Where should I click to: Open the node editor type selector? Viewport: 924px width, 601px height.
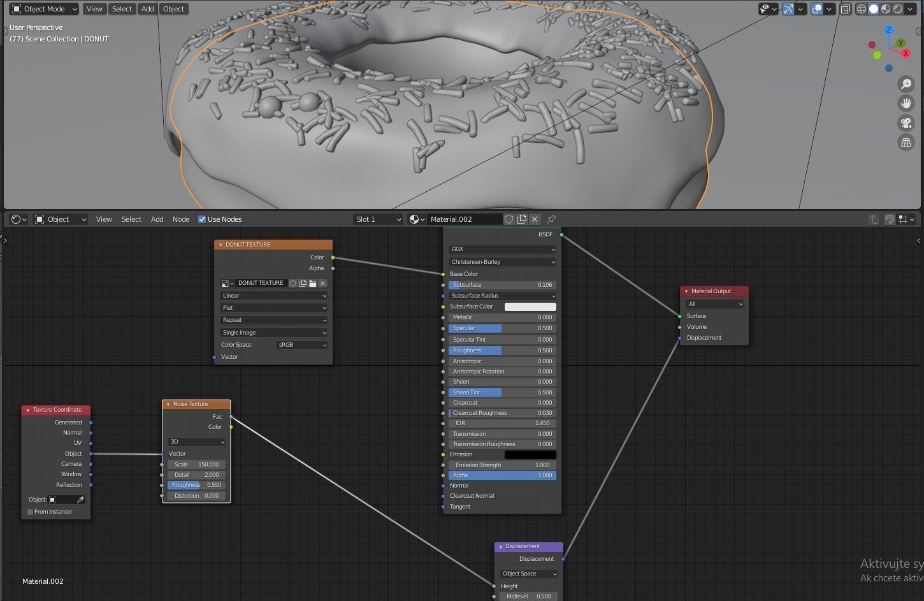click(19, 219)
